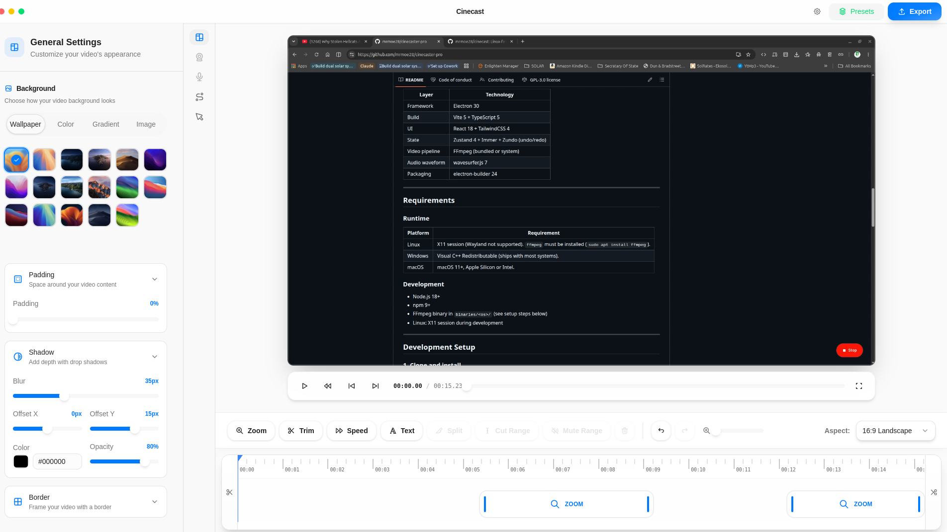Add a Zoom effect button
947x532 pixels.
251,431
